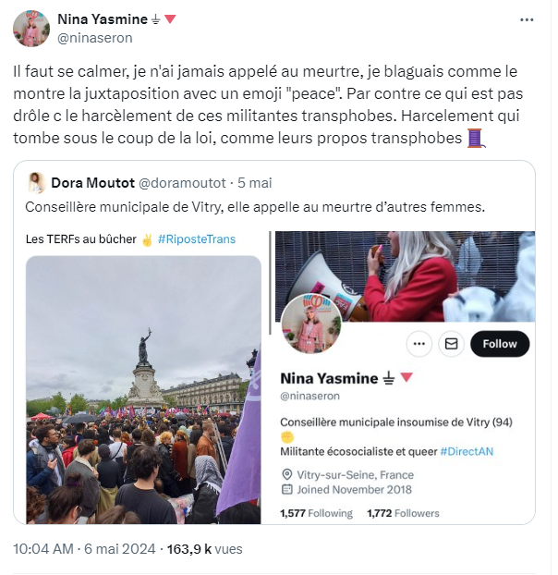The width and height of the screenshot is (558, 575).
Task: Open the République crowd protest photo
Action: pyautogui.click(x=143, y=389)
